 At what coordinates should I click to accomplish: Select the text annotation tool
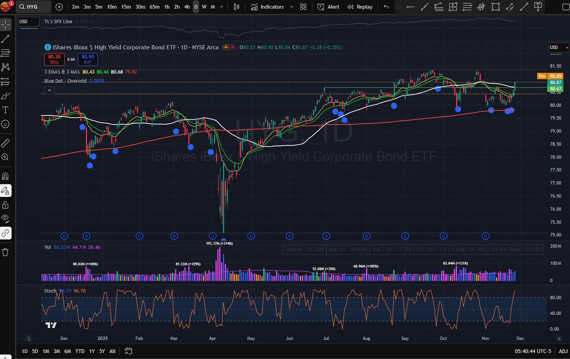(x=5, y=110)
